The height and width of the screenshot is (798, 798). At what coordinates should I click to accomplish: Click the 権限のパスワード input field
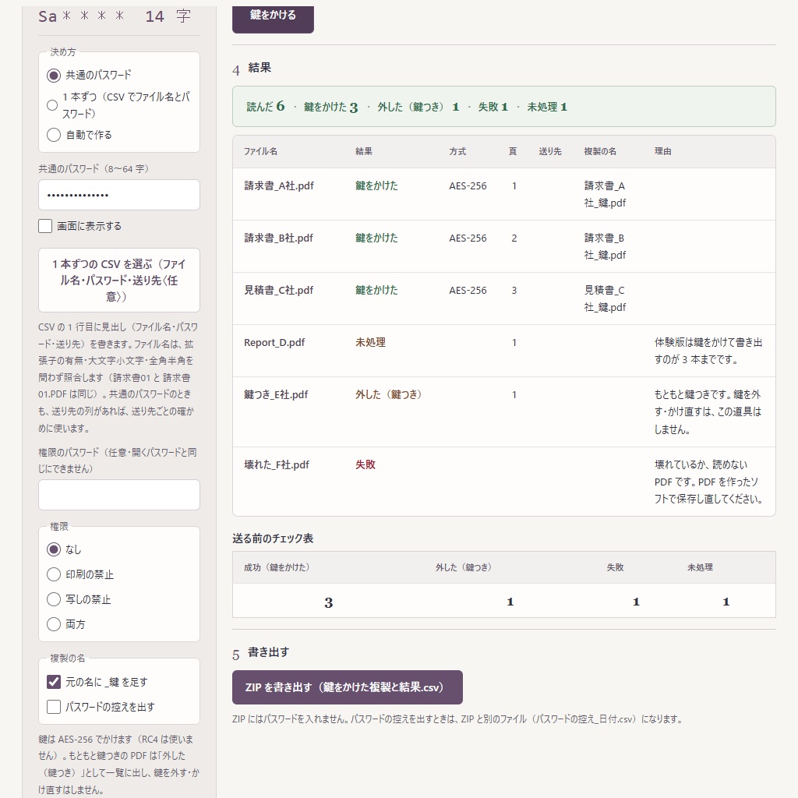coord(119,495)
